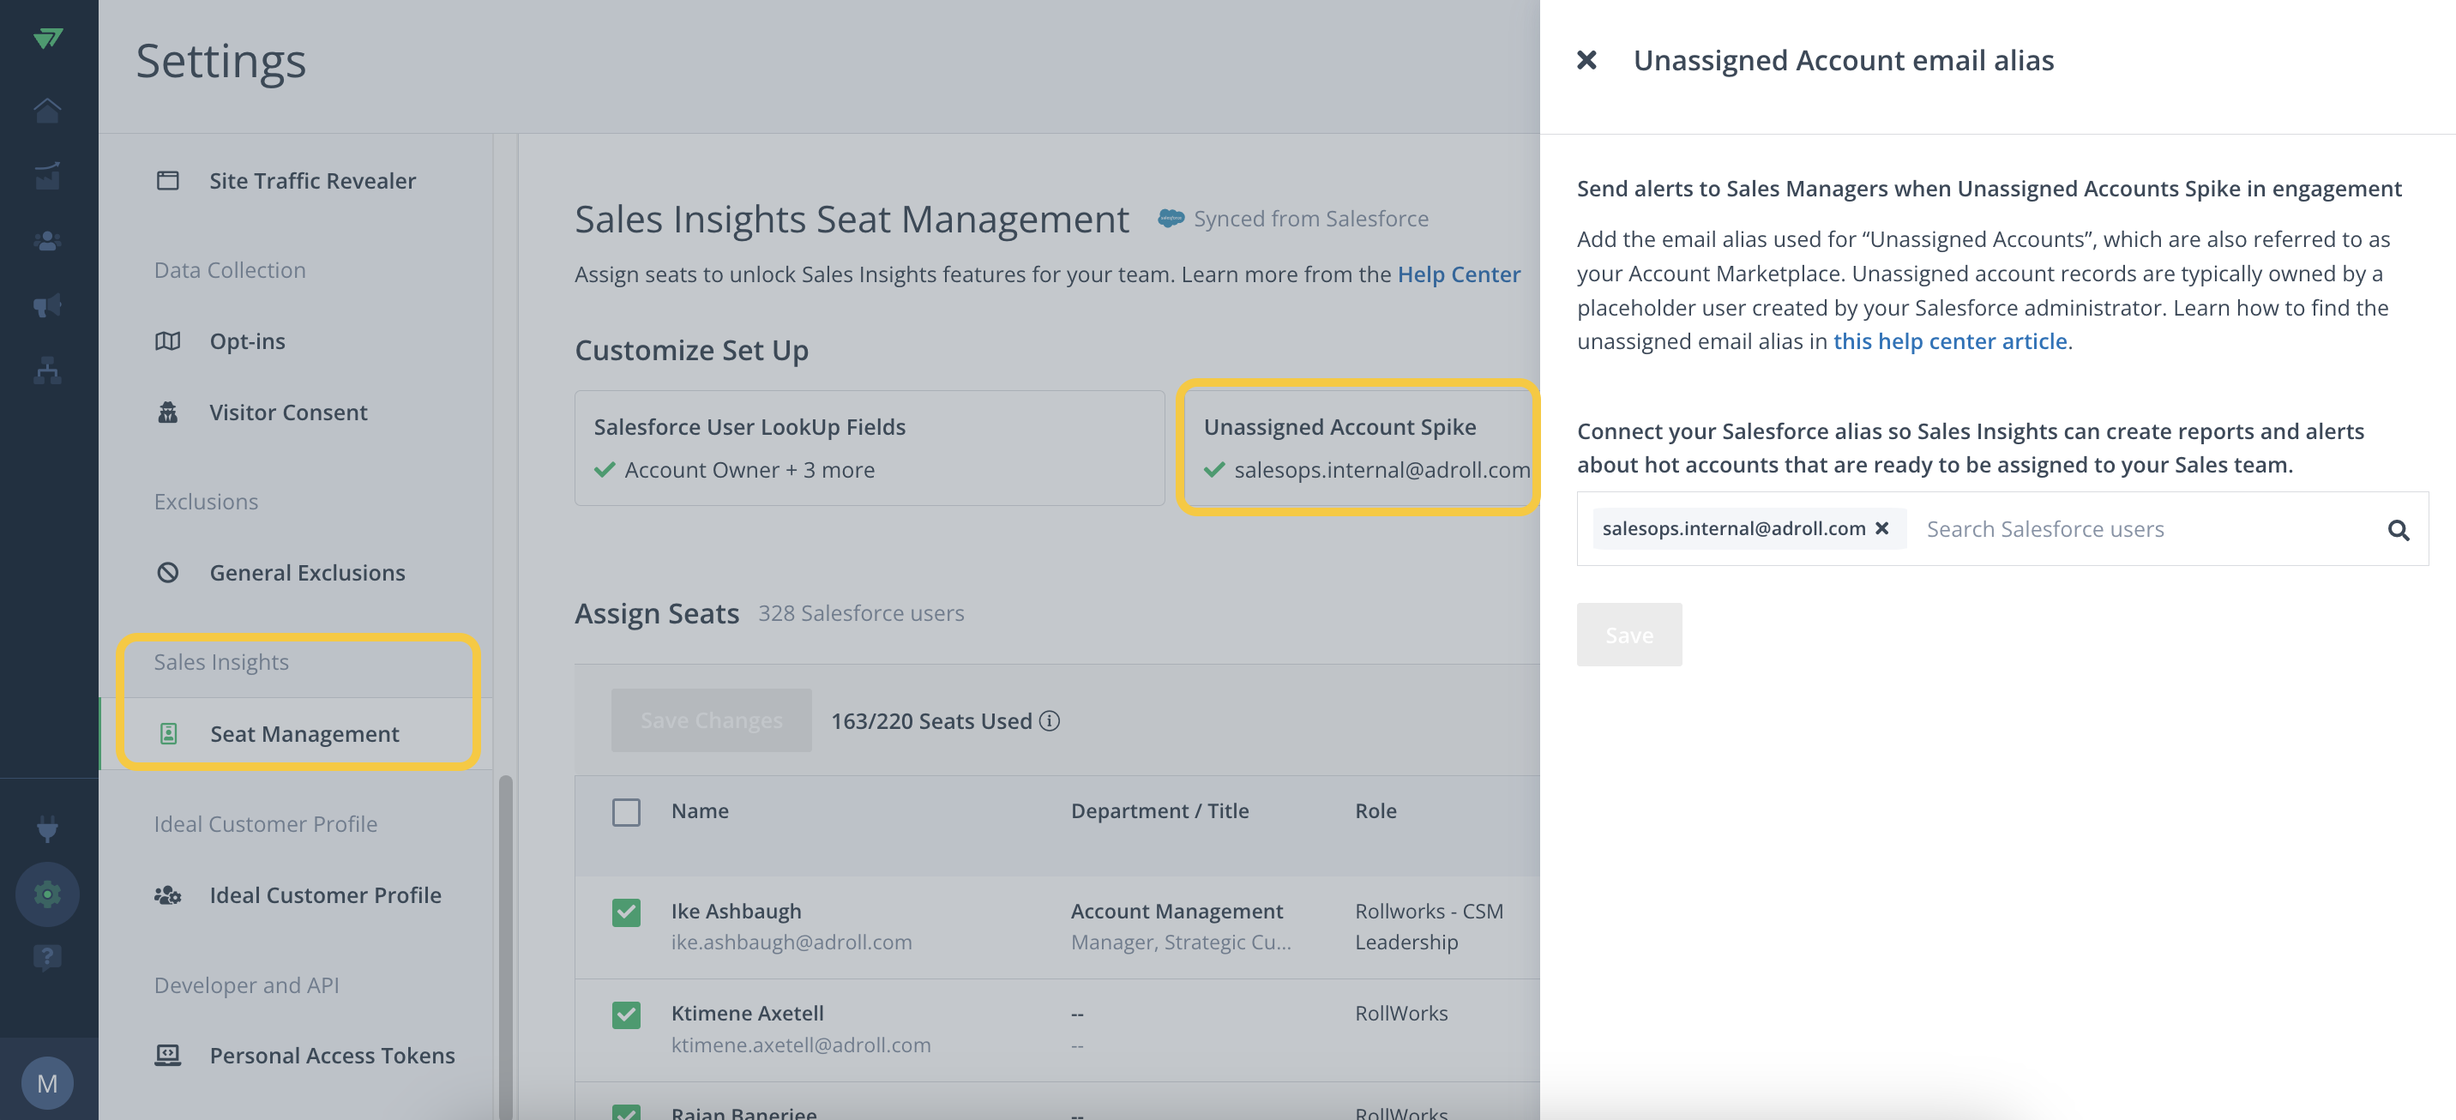This screenshot has width=2456, height=1120.
Task: Open the campaigns megaphone icon in left rail
Action: [x=48, y=305]
